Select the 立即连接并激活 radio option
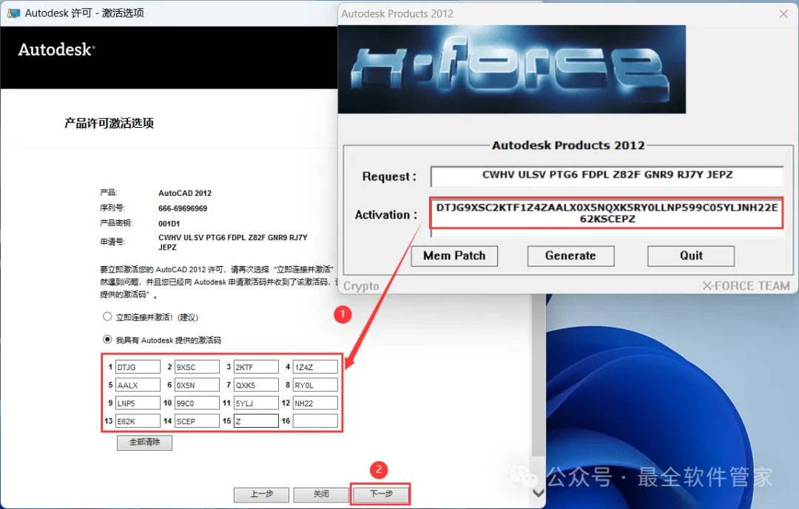The width and height of the screenshot is (799, 509). tap(107, 317)
